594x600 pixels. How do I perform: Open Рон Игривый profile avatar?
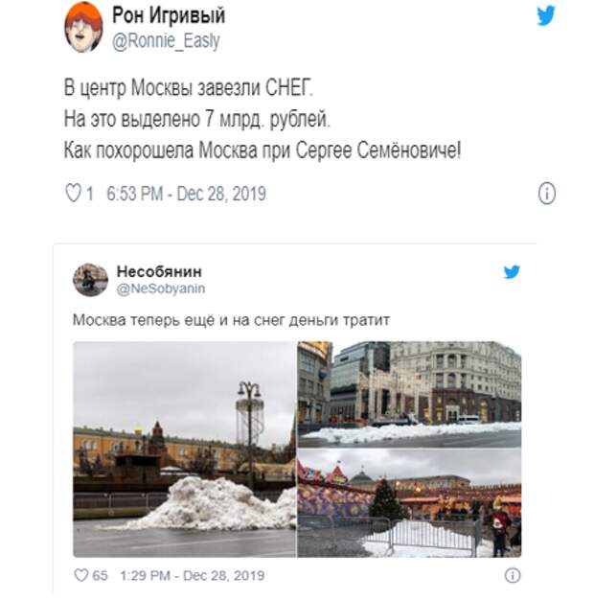[x=83, y=27]
